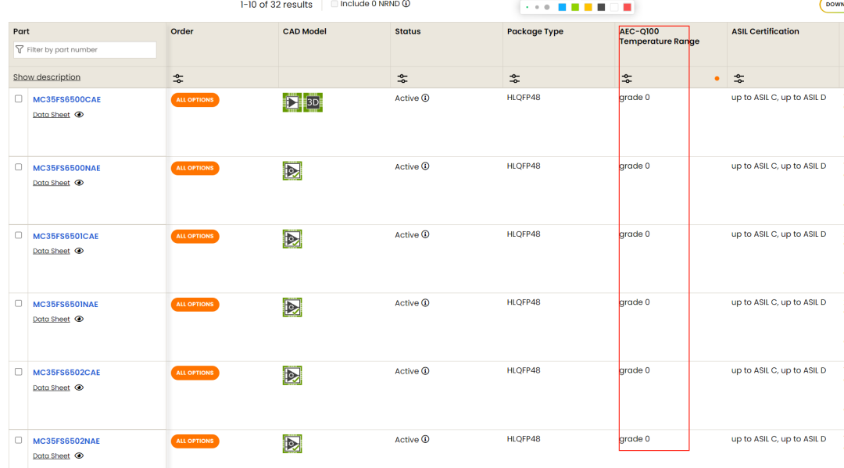The width and height of the screenshot is (844, 468).
Task: Tick the checkbox for MC35FS6501NAE
Action: pos(18,304)
